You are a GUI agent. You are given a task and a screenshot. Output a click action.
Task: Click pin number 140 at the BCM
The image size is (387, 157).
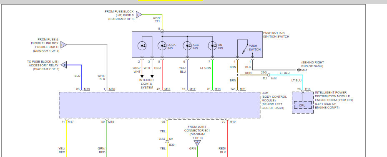(233, 89)
